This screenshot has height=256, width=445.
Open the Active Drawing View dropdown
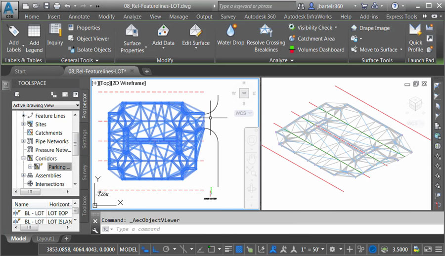click(45, 106)
